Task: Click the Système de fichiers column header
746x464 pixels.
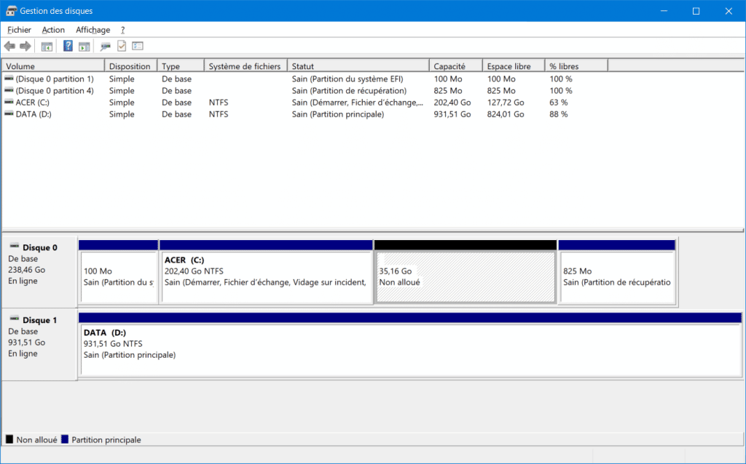Action: click(x=245, y=66)
